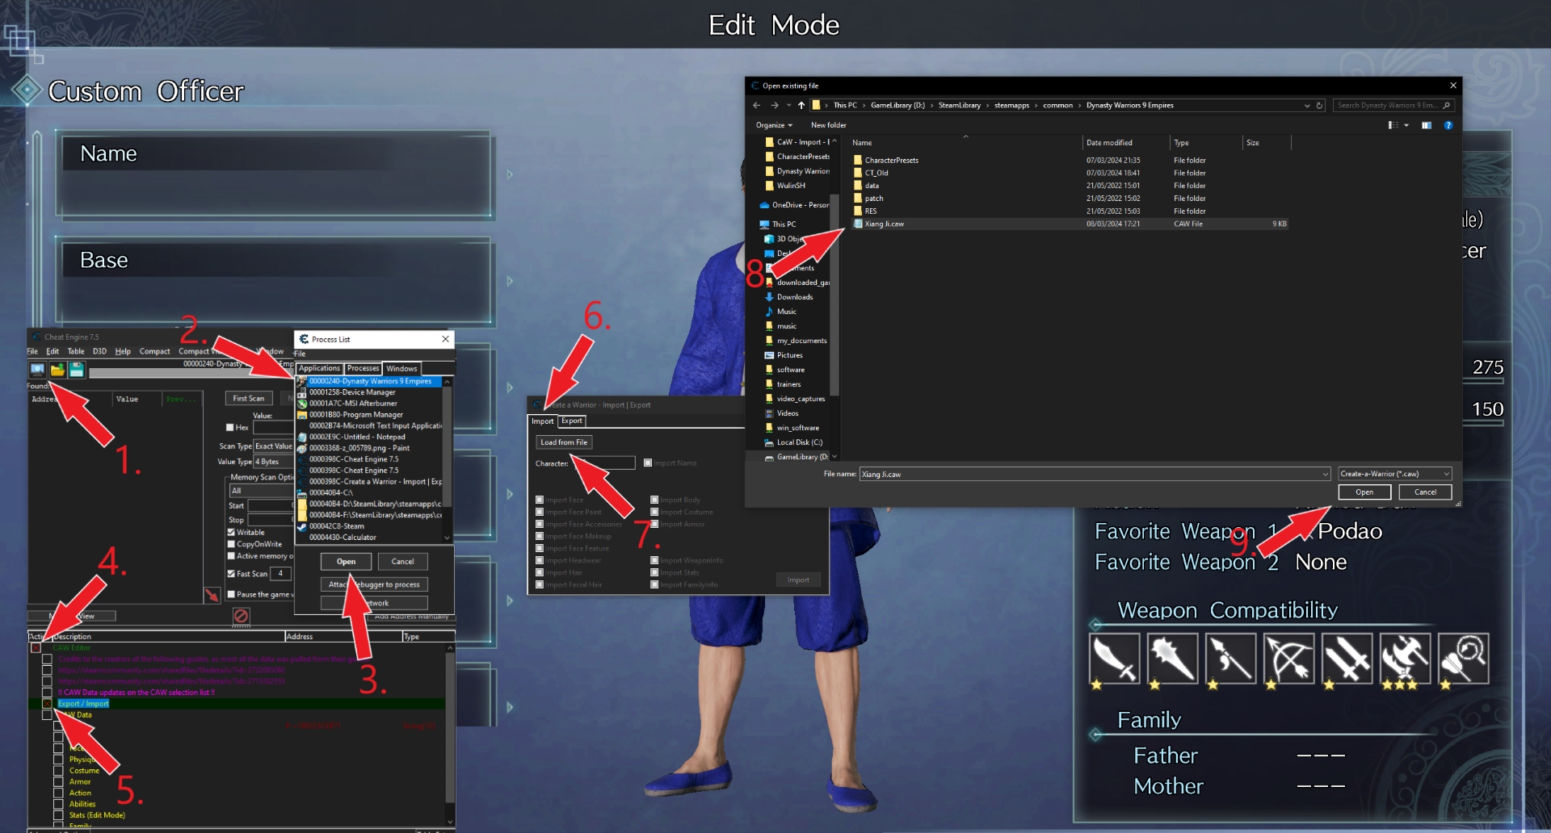Click the Search Dynasty Warriors 9 Empires box
The width and height of the screenshot is (1551, 833).
(1393, 105)
